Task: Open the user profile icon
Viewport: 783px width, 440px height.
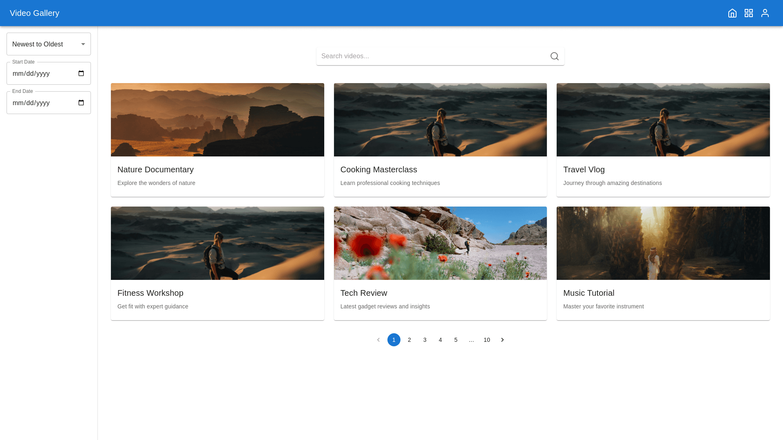Action: point(765,13)
